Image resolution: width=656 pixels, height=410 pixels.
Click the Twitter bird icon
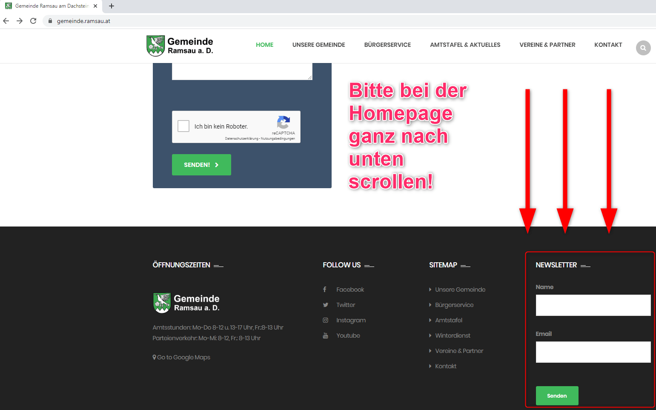325,305
